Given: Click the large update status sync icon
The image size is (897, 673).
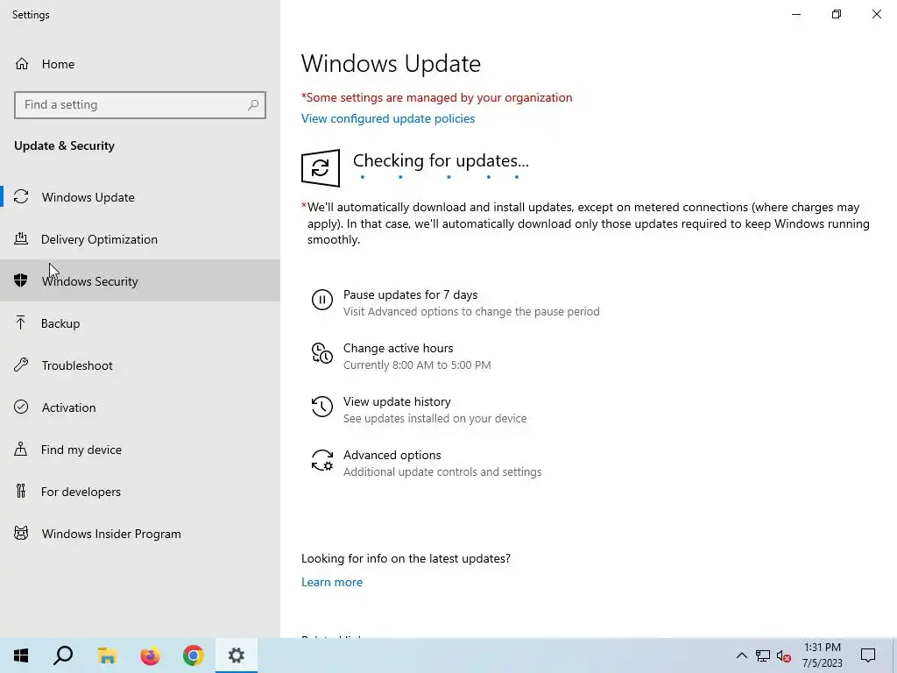Looking at the screenshot, I should click(321, 167).
